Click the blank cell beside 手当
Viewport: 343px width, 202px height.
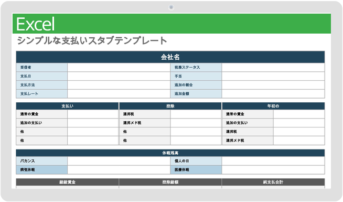pyautogui.click(x=273, y=76)
